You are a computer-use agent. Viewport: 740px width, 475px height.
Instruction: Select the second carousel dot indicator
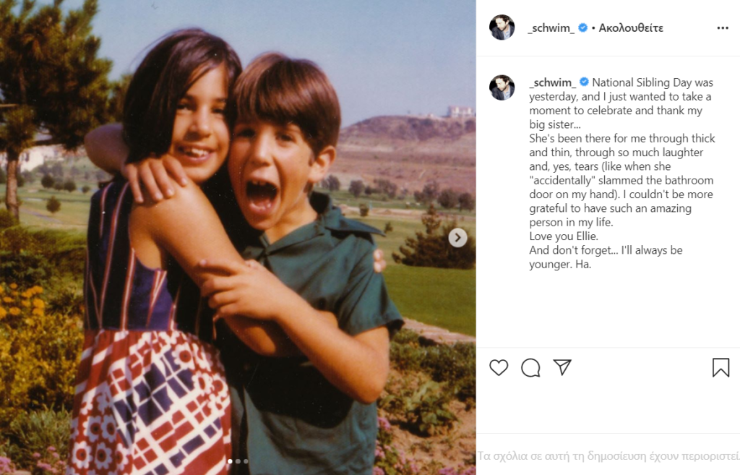click(x=238, y=461)
